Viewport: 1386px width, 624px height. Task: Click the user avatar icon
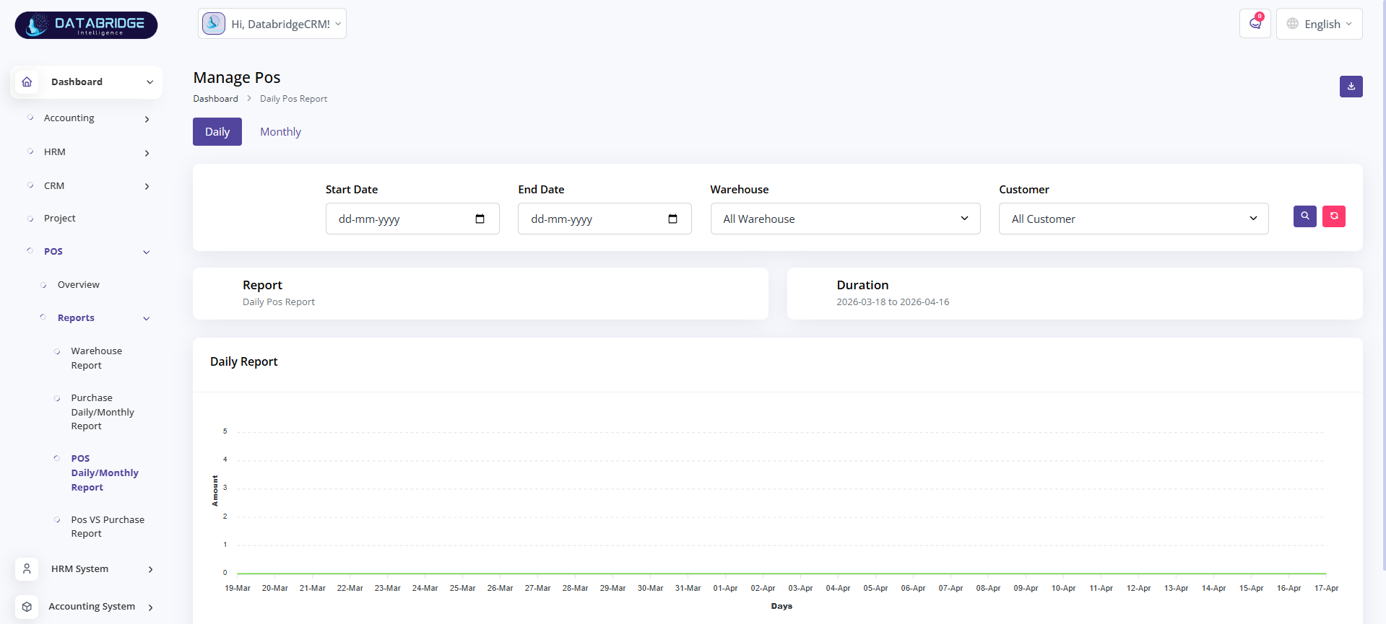[214, 24]
